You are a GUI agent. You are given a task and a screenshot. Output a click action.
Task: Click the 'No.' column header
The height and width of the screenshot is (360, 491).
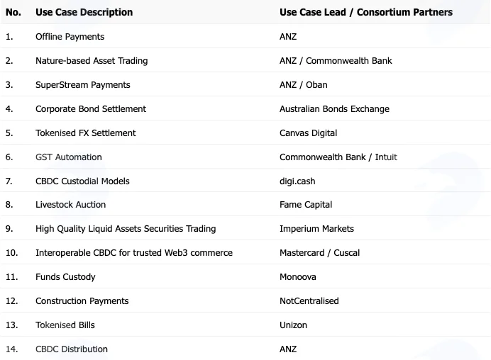(13, 12)
